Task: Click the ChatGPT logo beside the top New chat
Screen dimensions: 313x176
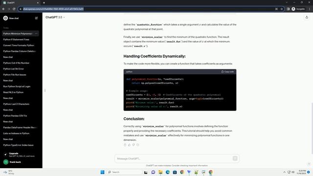Action: coord(5,18)
